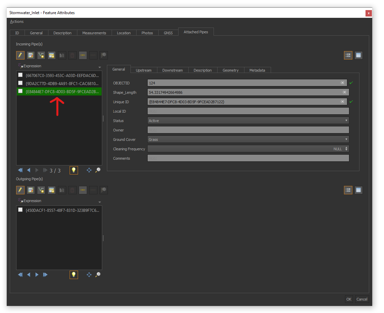Switch Incoming Pipe(s) to table view
Image resolution: width=384 pixels, height=313 pixels.
tap(358, 55)
